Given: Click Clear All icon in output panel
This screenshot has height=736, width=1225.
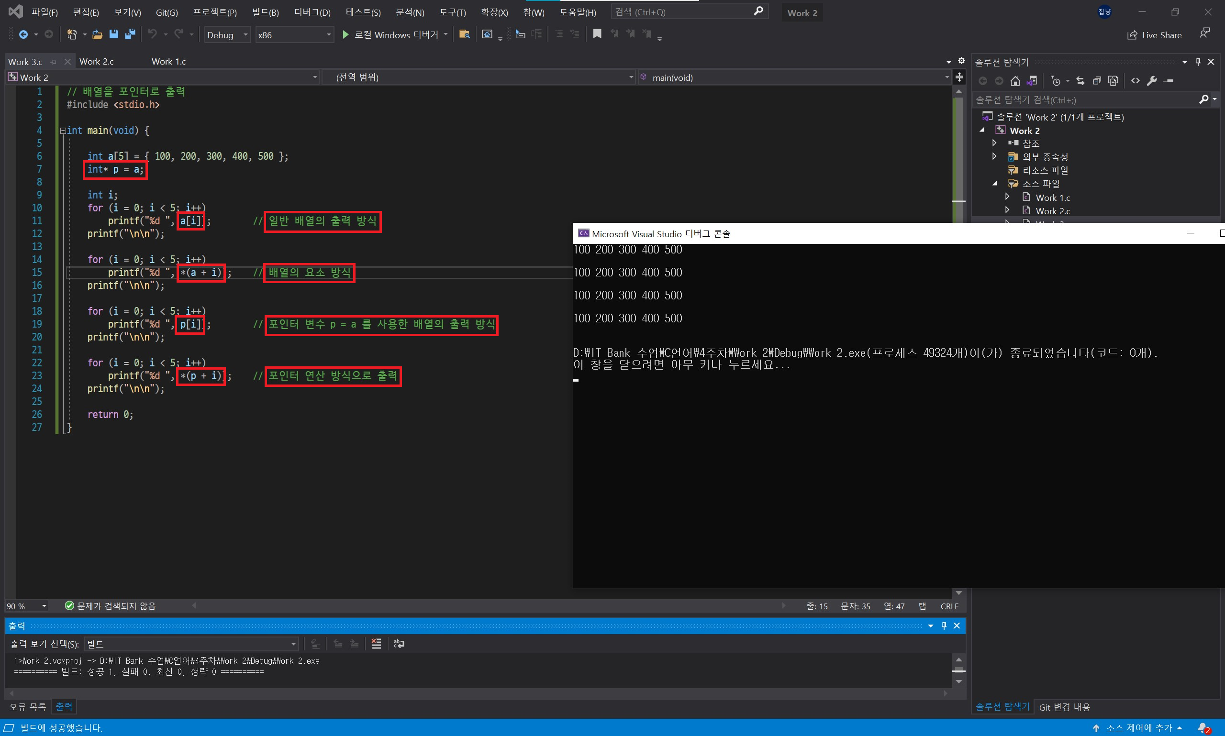Looking at the screenshot, I should pyautogui.click(x=376, y=644).
